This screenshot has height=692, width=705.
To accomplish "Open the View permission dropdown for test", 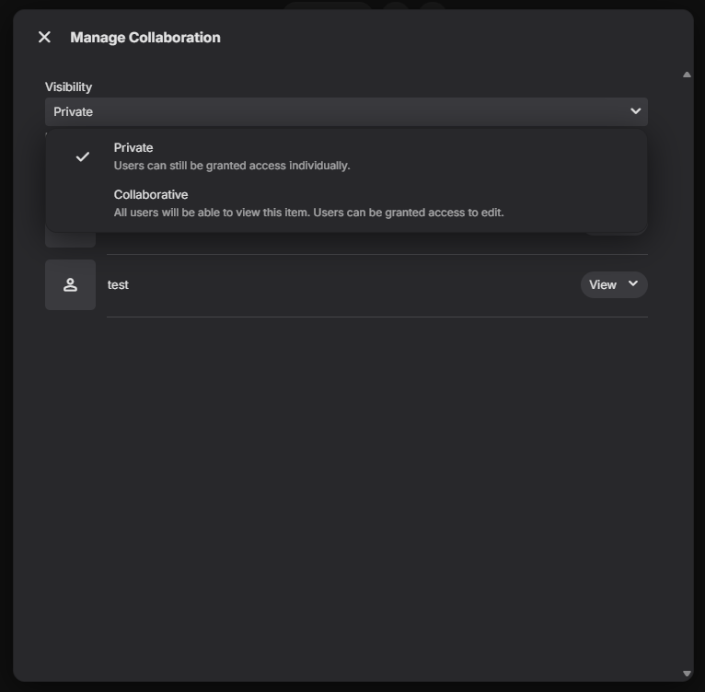I will pyautogui.click(x=613, y=285).
